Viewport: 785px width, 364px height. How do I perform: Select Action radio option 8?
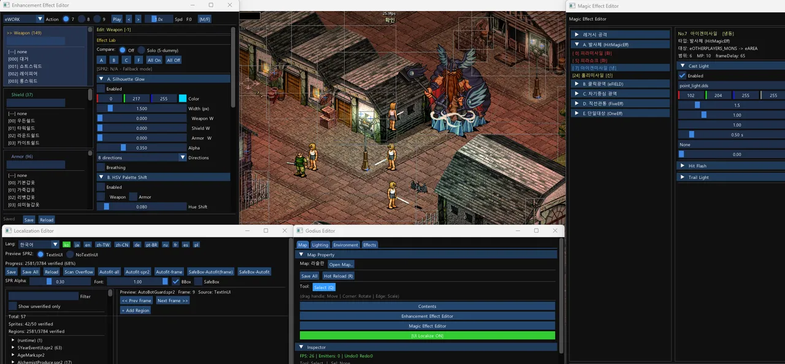pos(82,19)
